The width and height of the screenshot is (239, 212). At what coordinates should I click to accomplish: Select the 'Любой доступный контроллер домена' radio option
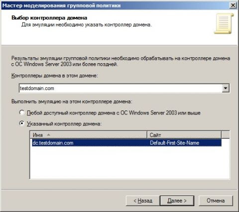pos(22,113)
